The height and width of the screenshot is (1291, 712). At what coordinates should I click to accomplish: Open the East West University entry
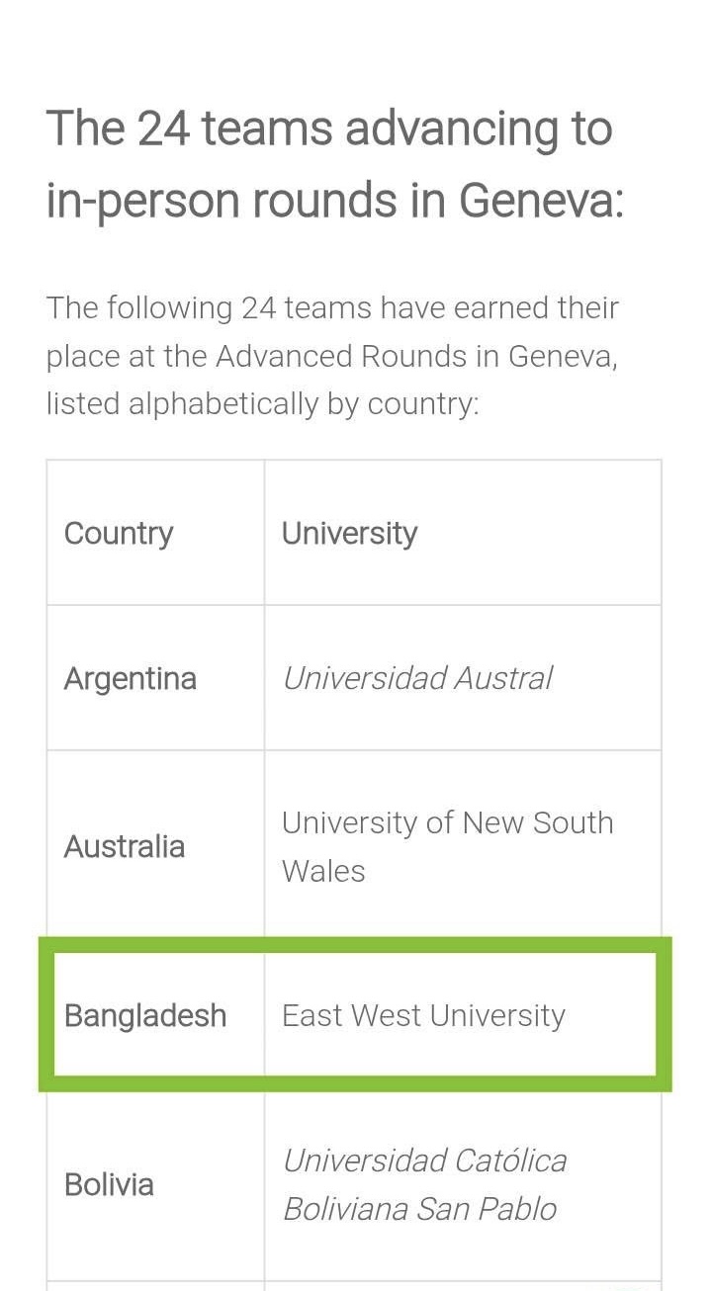click(x=423, y=1015)
